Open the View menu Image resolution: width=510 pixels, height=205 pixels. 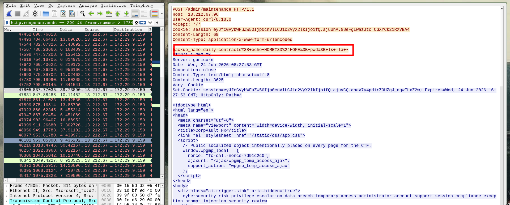(39, 5)
